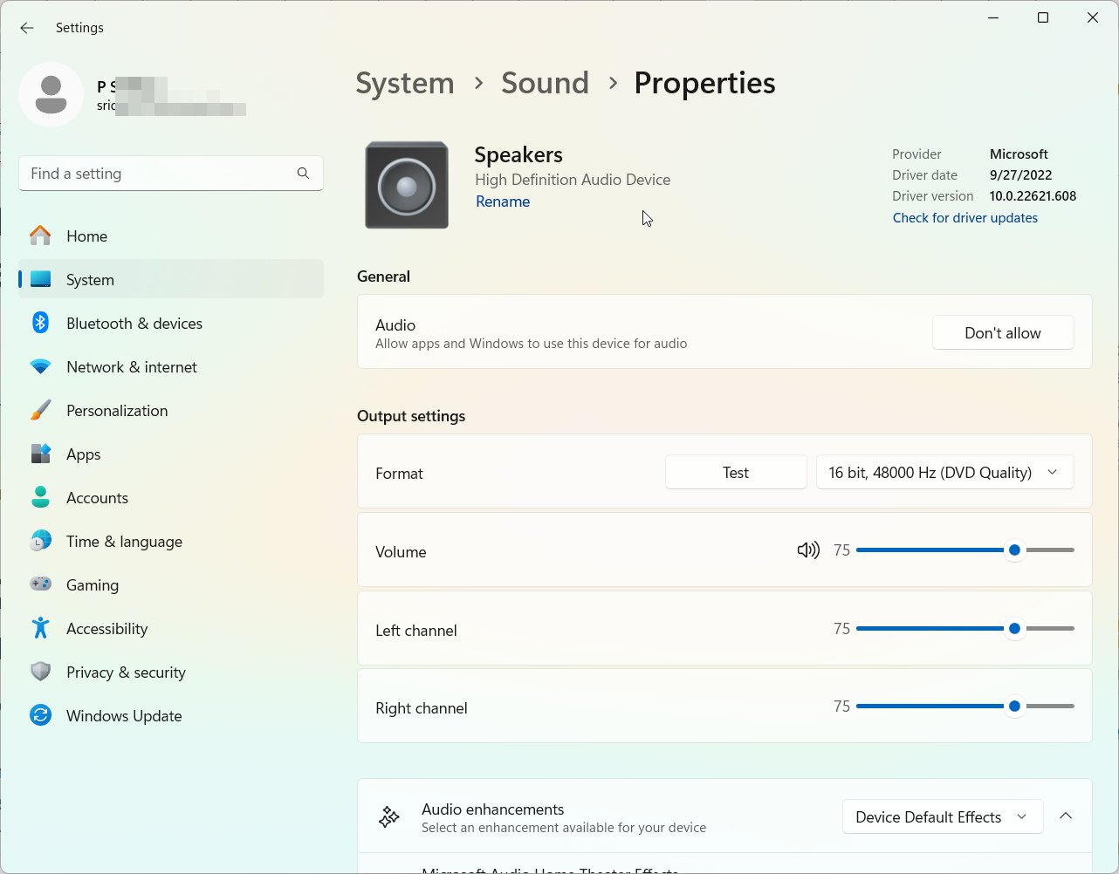1119x874 pixels.
Task: Click the Test format button
Action: 736,472
